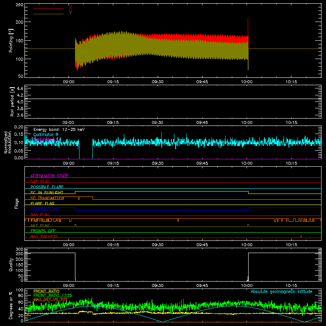Click the Pointing axis title
Viewport: 326px width, 326px height.
(11, 40)
